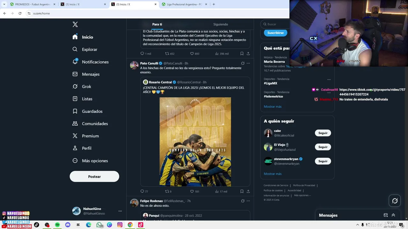Open Discord from the taskbar

click(x=68, y=225)
